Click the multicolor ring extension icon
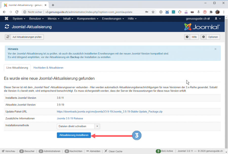228x154 pixels. 180,12
